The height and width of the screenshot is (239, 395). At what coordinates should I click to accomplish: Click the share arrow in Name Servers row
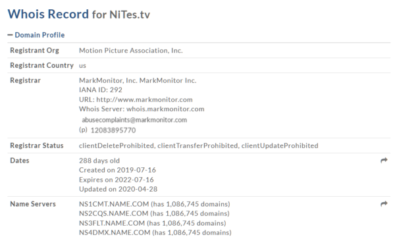384,203
